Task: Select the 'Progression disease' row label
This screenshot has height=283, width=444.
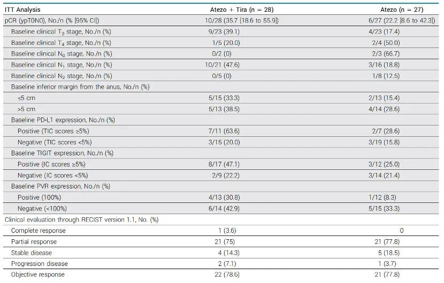Action: pos(40,263)
